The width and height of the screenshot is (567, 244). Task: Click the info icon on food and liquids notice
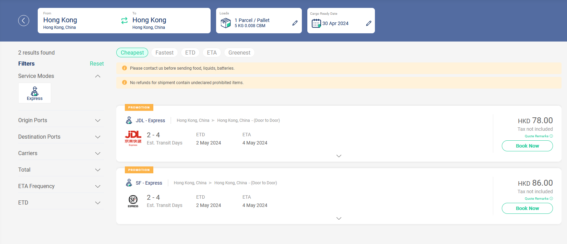[125, 68]
